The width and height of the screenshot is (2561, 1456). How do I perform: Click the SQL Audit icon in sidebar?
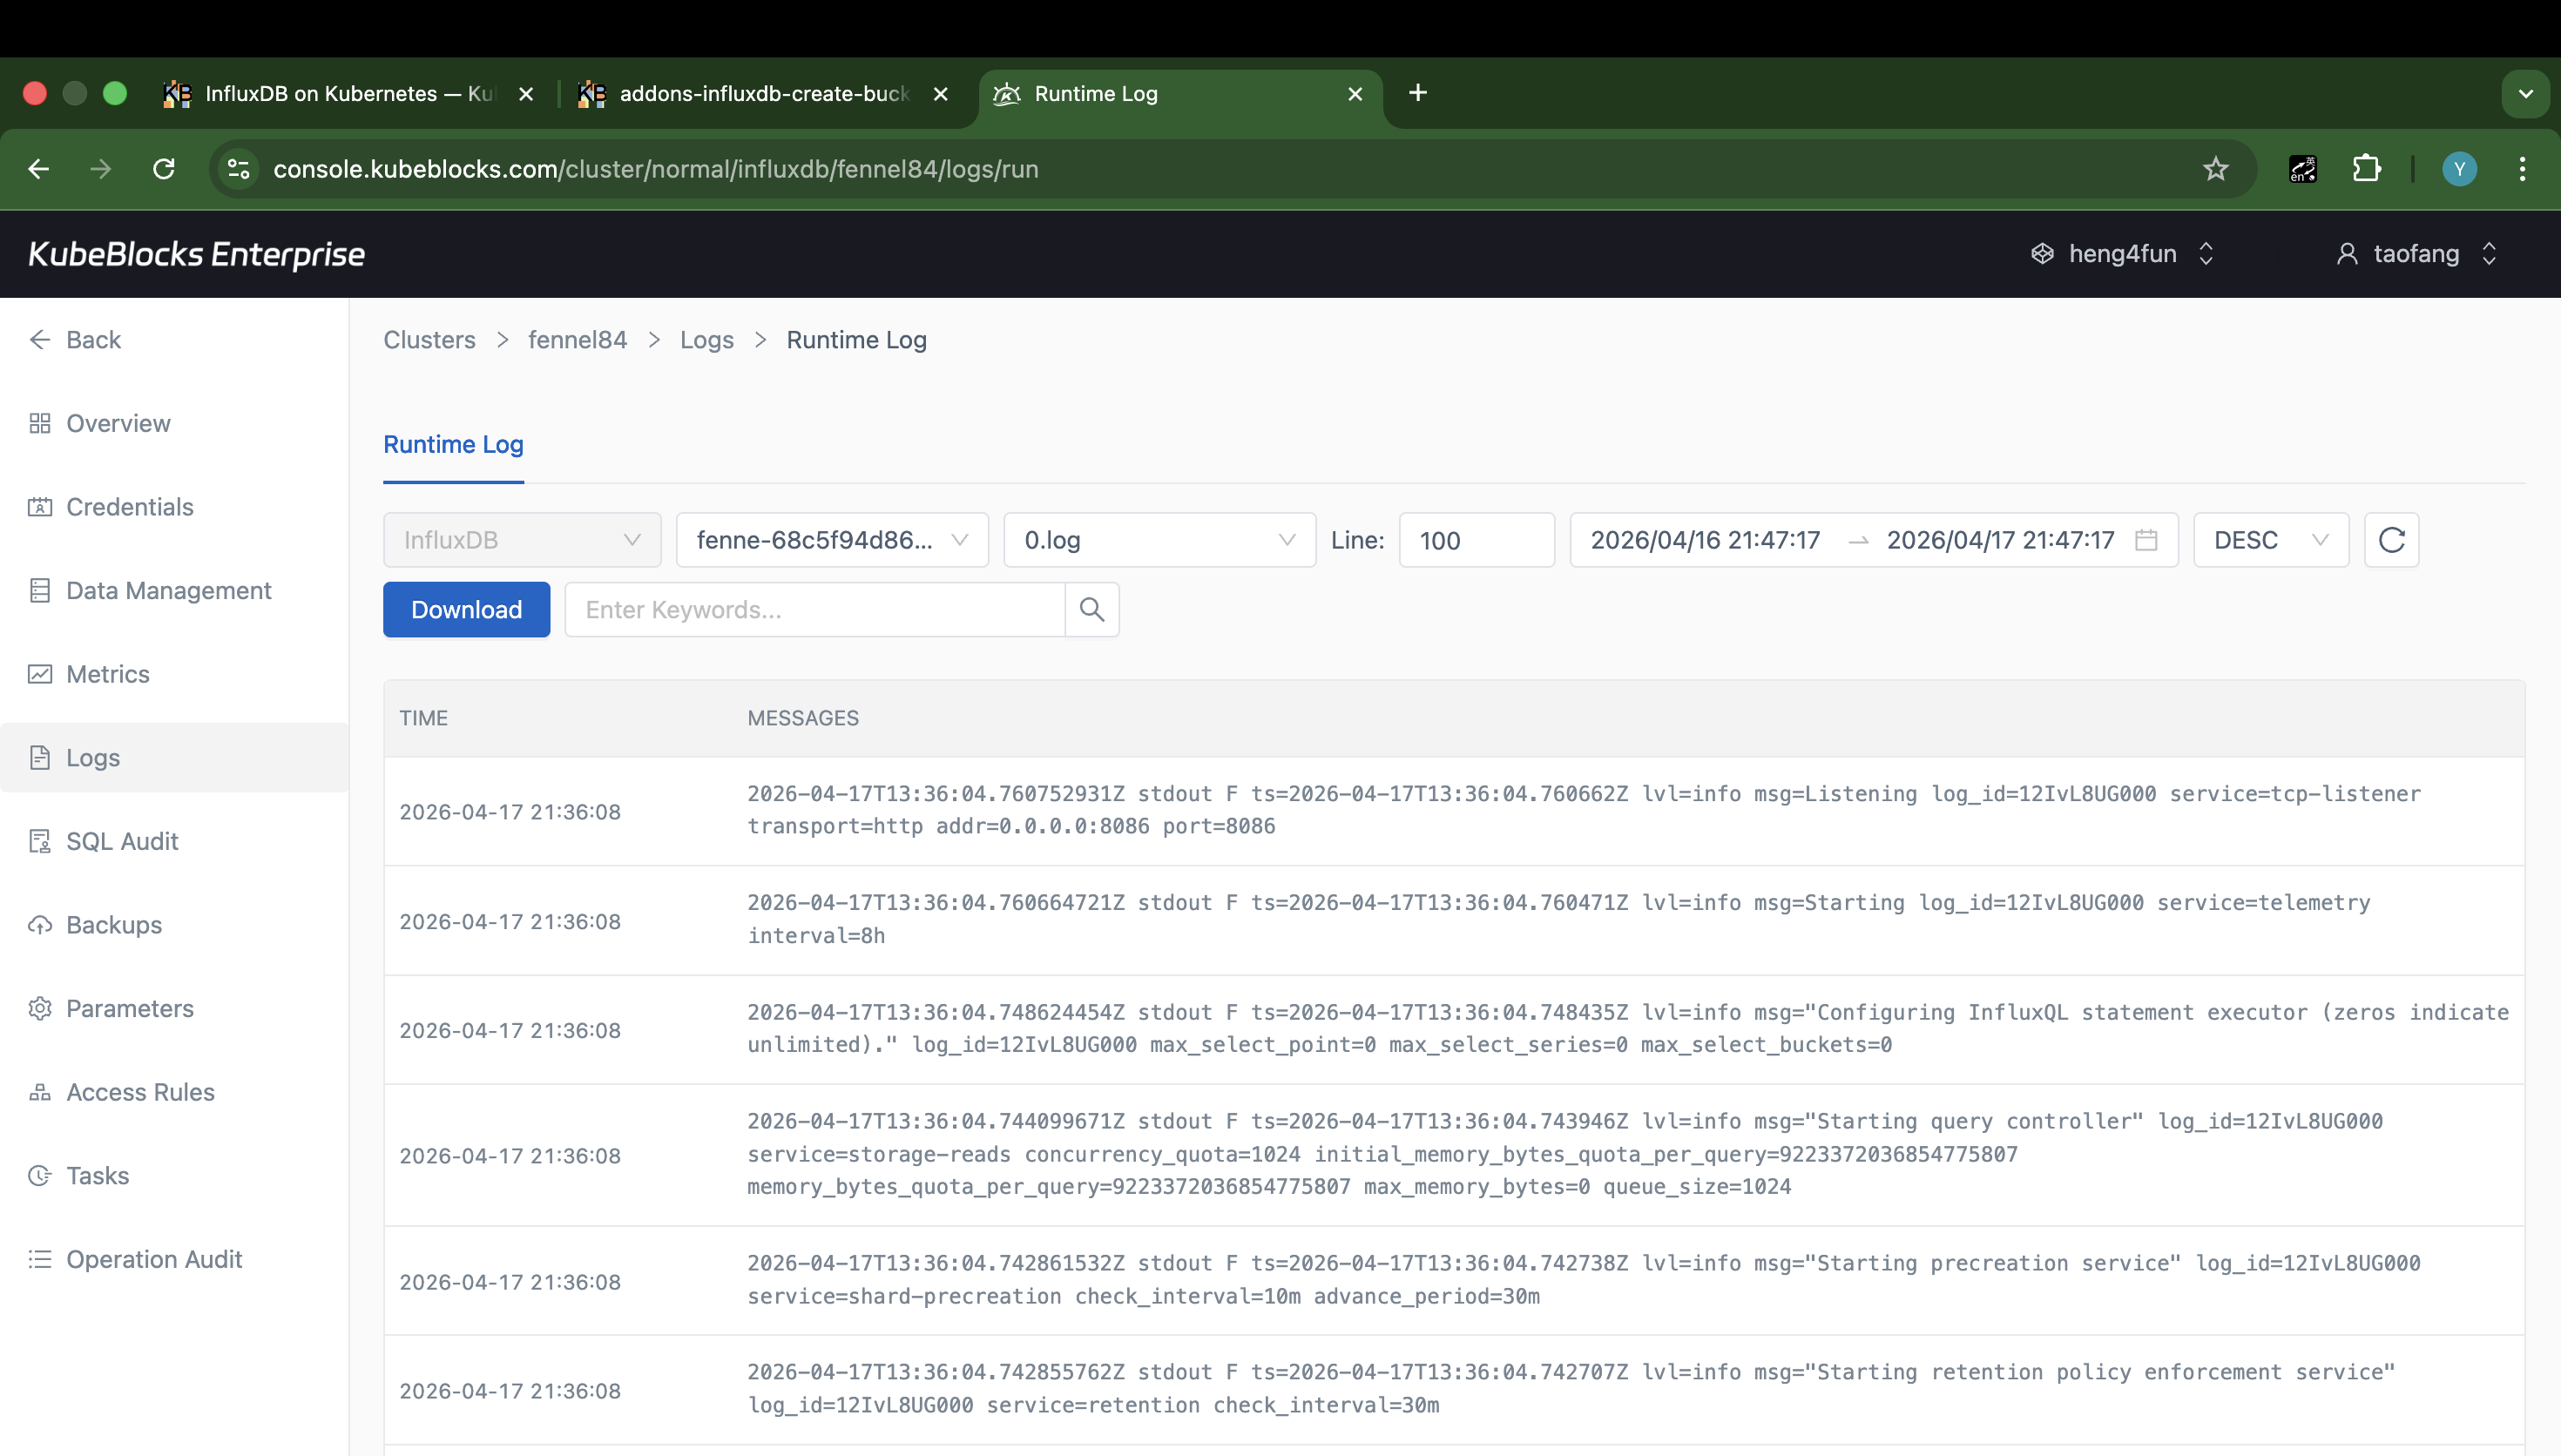pyautogui.click(x=40, y=842)
